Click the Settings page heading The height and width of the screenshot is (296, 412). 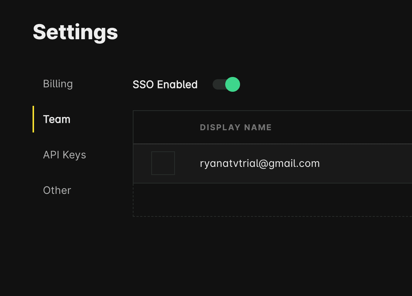pyautogui.click(x=75, y=32)
